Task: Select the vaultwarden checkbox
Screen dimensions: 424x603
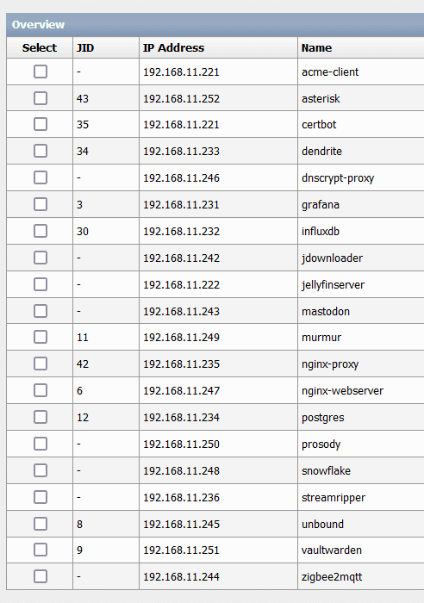Action: pyautogui.click(x=41, y=550)
